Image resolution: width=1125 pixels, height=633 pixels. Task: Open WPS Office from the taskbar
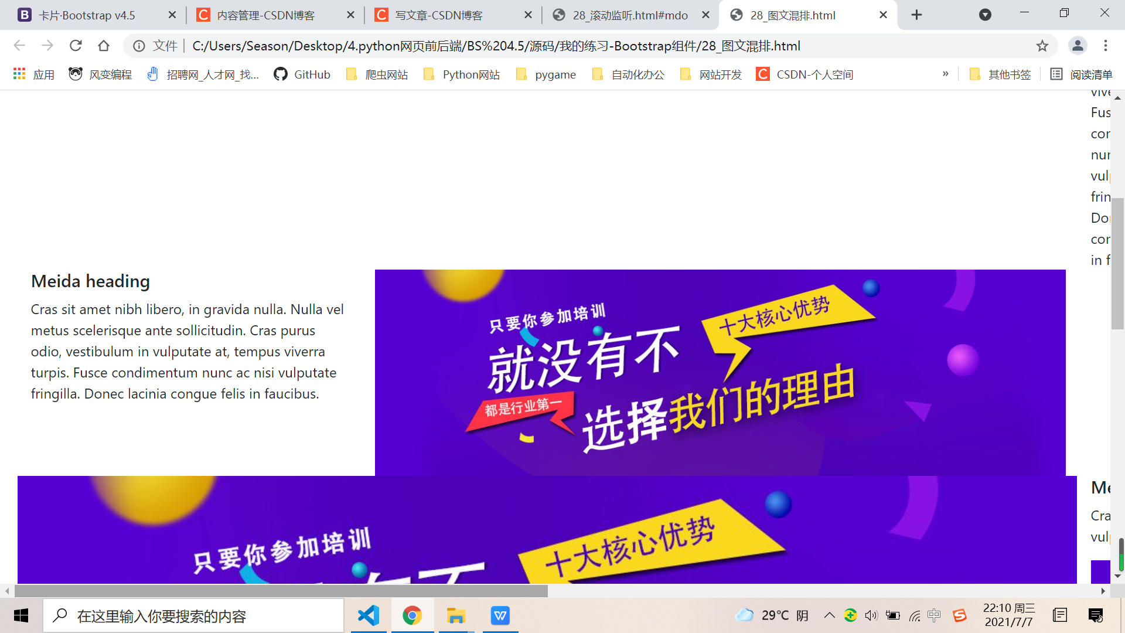pyautogui.click(x=500, y=615)
